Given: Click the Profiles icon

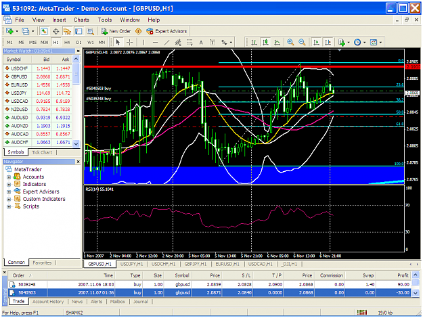Looking at the screenshot, I should tap(25, 31).
